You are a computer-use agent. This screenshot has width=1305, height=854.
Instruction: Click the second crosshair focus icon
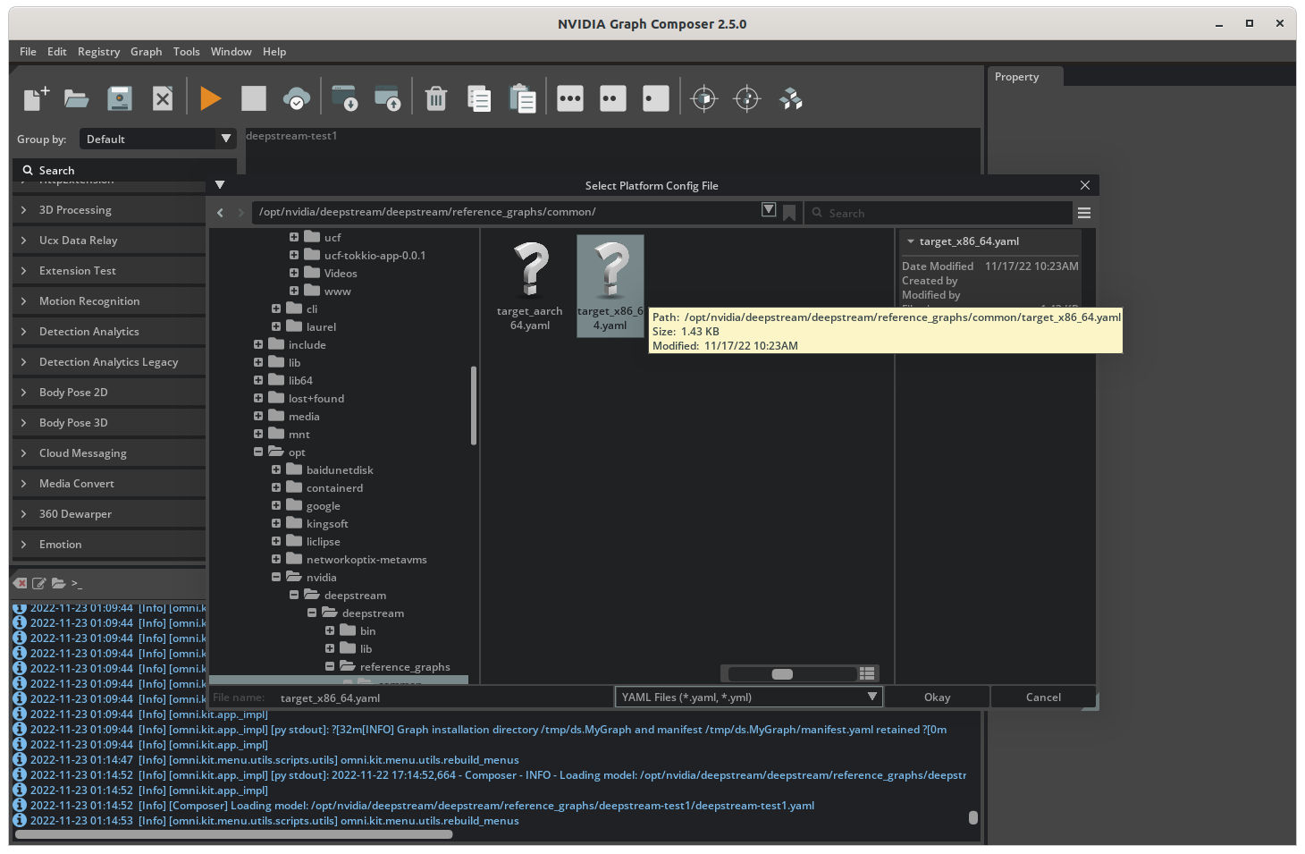[747, 98]
